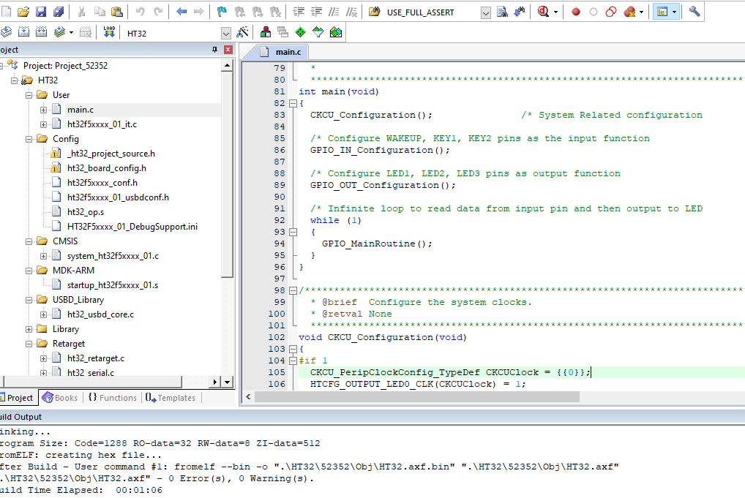745x498 pixels.
Task: Select startup_ht32f5xxxx_01.s file
Action: pos(113,285)
